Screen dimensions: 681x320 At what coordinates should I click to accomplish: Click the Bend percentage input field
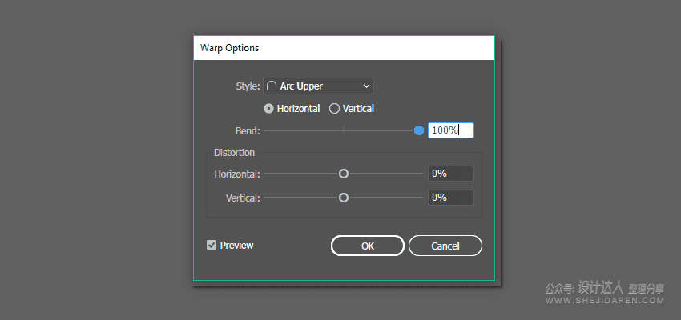pos(450,130)
